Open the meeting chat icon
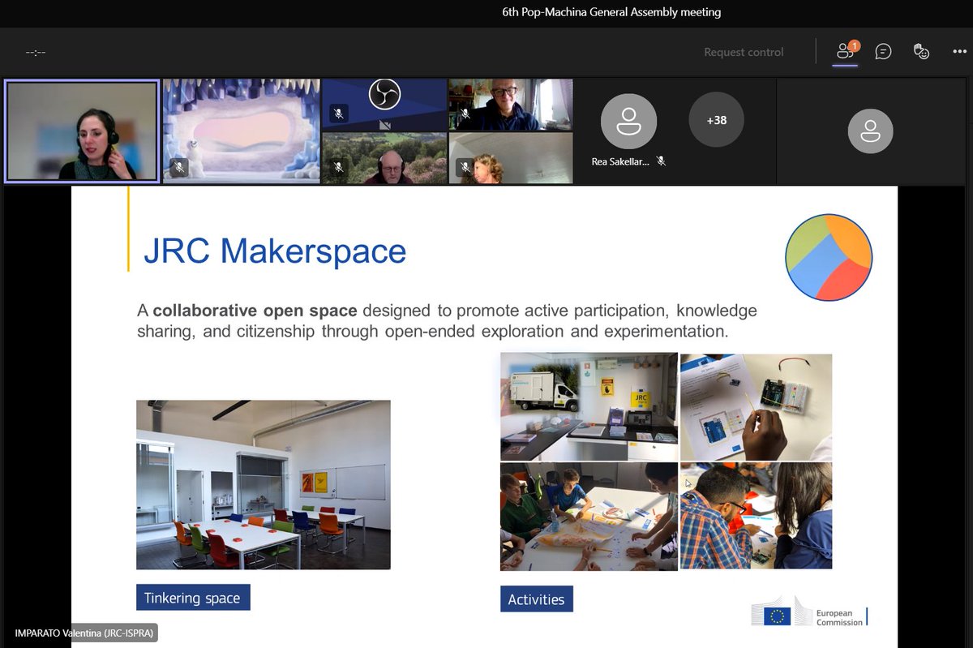The image size is (973, 648). coord(884,52)
